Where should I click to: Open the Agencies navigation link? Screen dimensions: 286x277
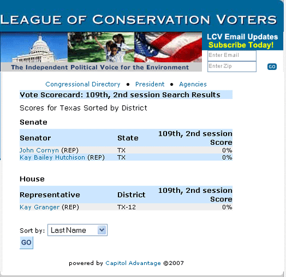193,84
